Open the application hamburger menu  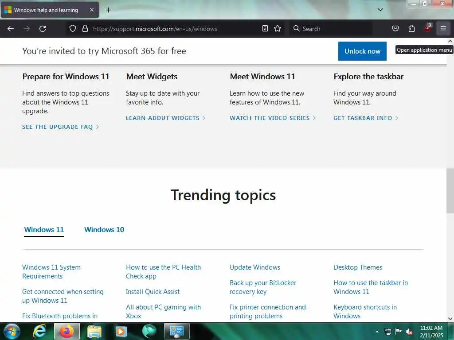coord(443,28)
